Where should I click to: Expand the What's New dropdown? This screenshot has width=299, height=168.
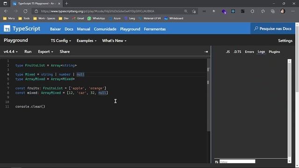tap(114, 41)
